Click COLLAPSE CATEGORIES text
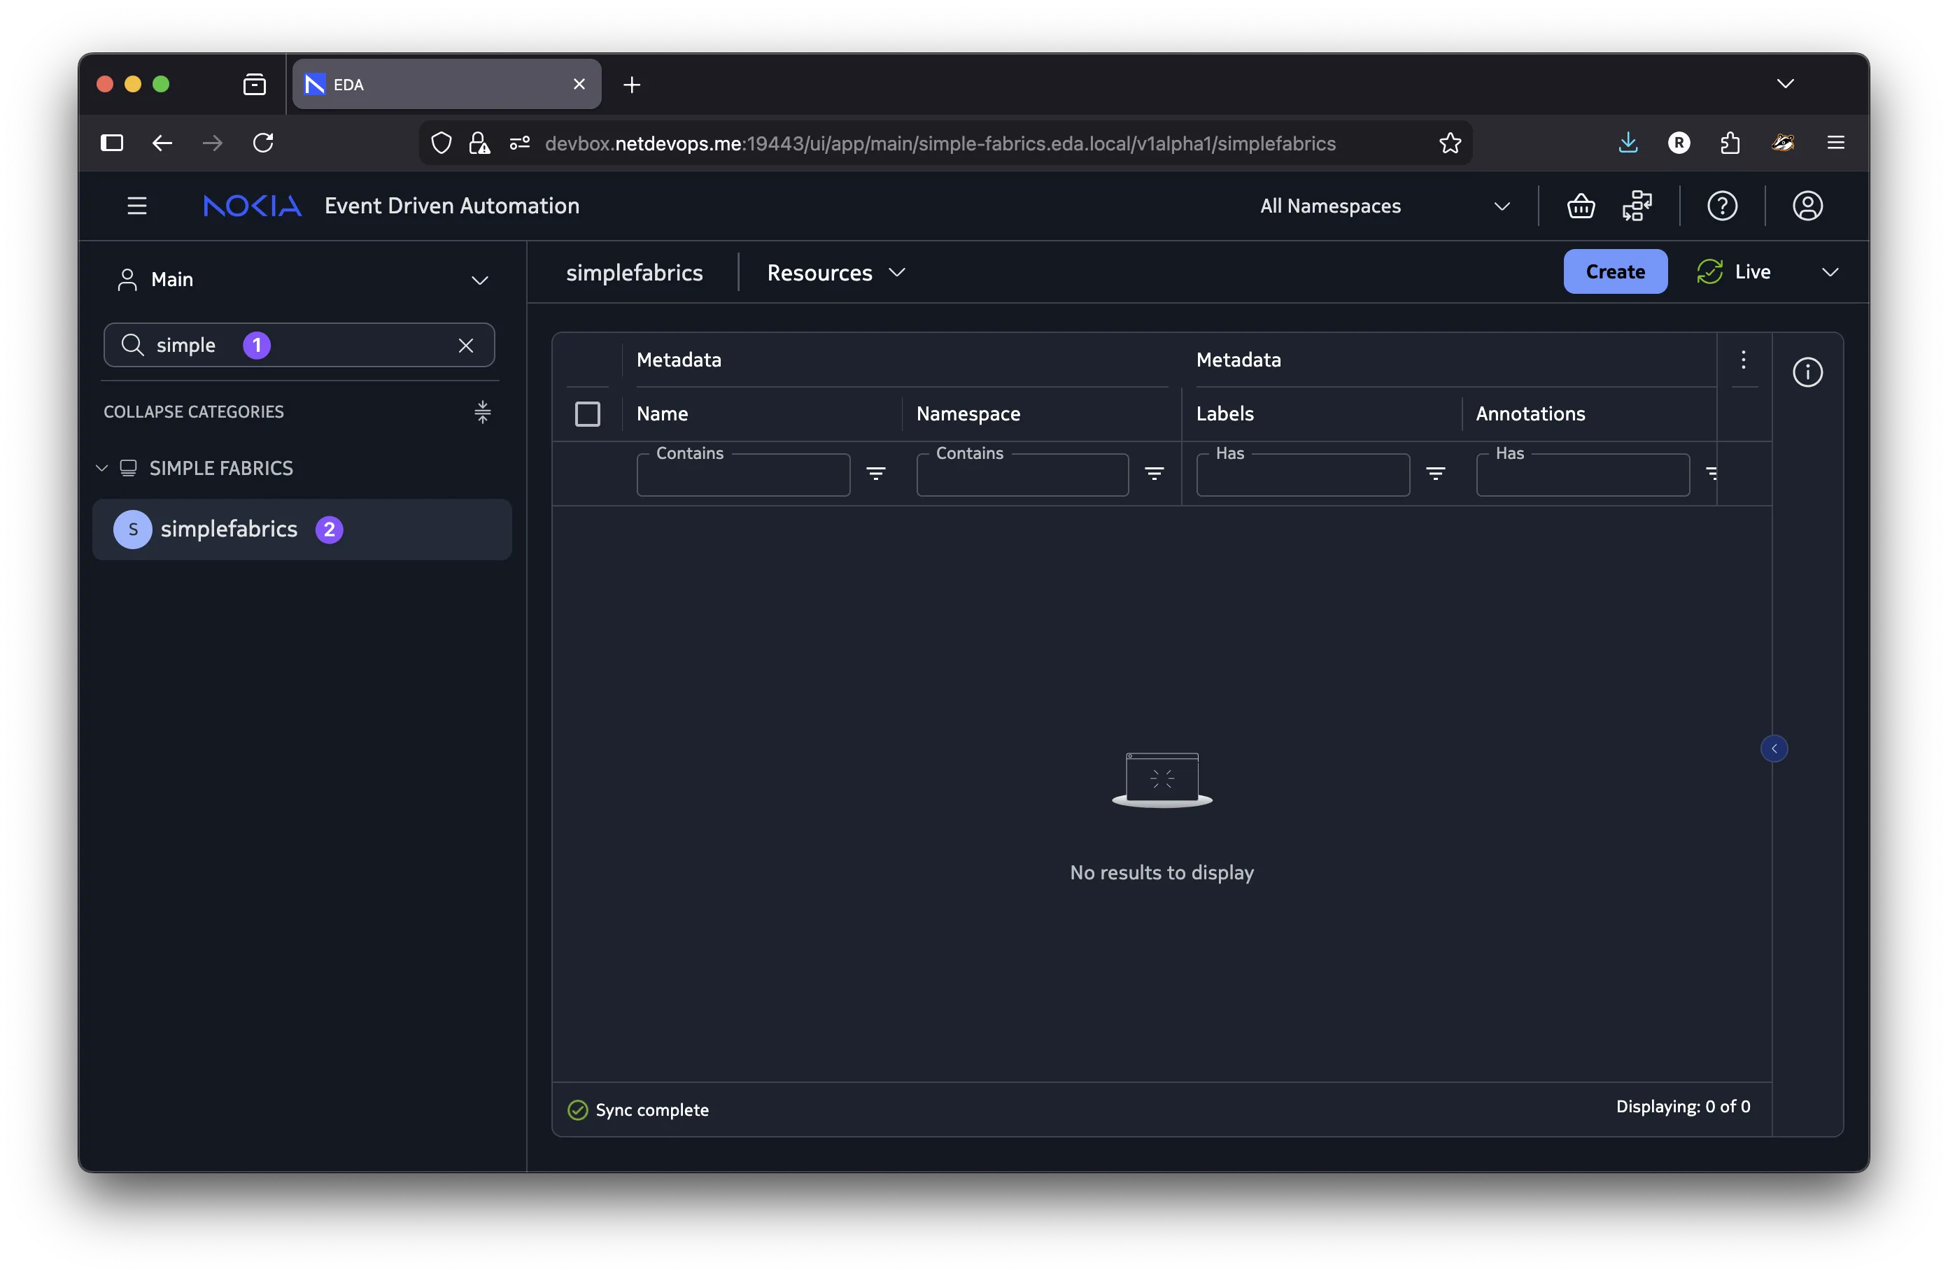1948x1276 pixels. tap(193, 412)
